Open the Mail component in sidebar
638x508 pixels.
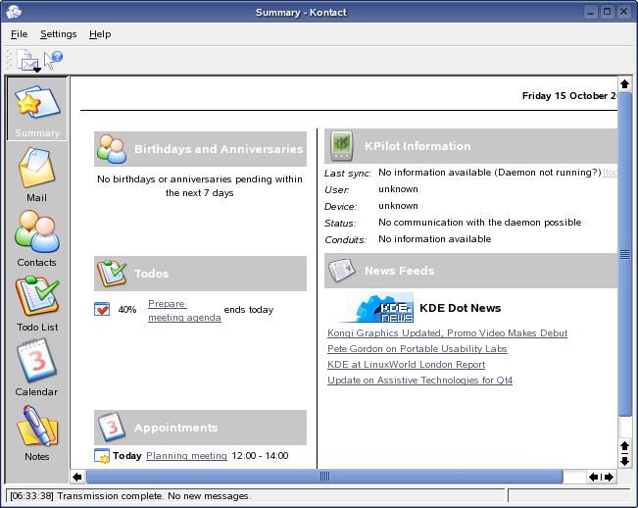(x=36, y=175)
